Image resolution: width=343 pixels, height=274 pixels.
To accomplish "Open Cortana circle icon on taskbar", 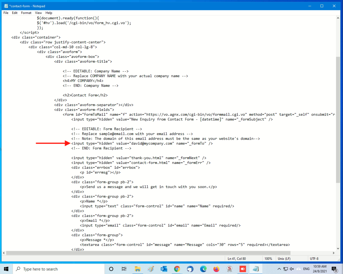I will pos(111,269).
